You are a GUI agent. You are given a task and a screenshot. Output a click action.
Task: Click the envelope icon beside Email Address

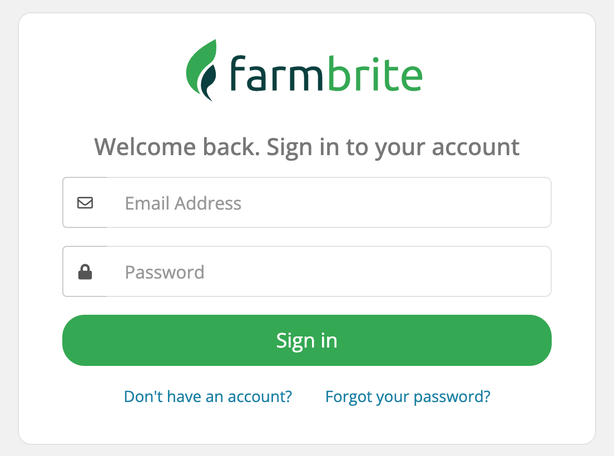click(85, 203)
